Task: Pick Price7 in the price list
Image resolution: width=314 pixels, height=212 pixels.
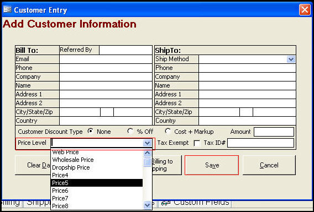Action: pos(97,198)
